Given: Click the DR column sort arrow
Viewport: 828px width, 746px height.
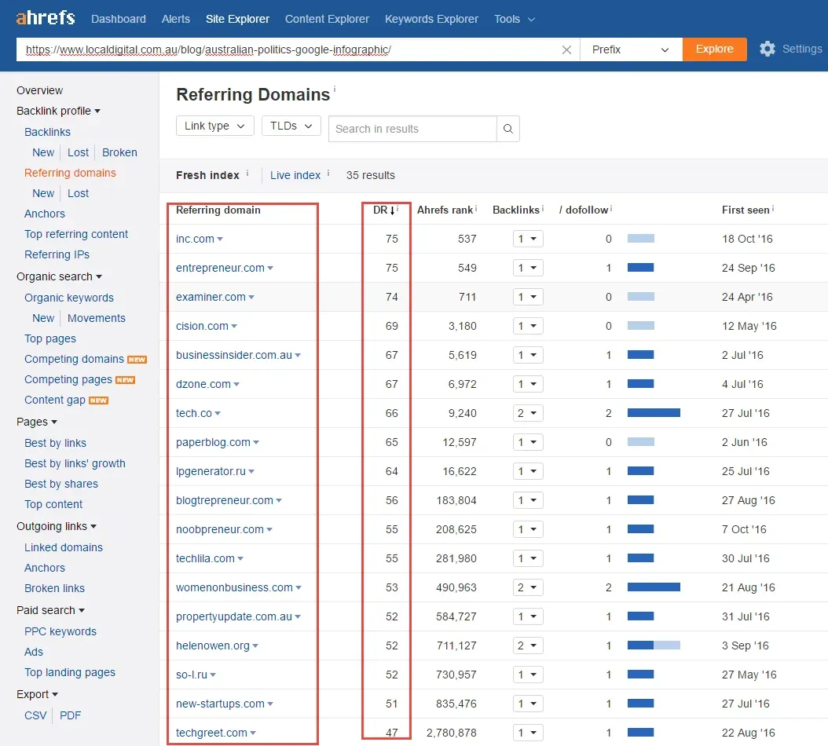Looking at the screenshot, I should 392,210.
